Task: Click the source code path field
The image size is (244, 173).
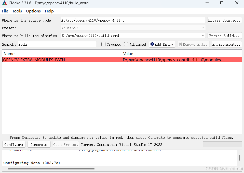Action: 133,20
